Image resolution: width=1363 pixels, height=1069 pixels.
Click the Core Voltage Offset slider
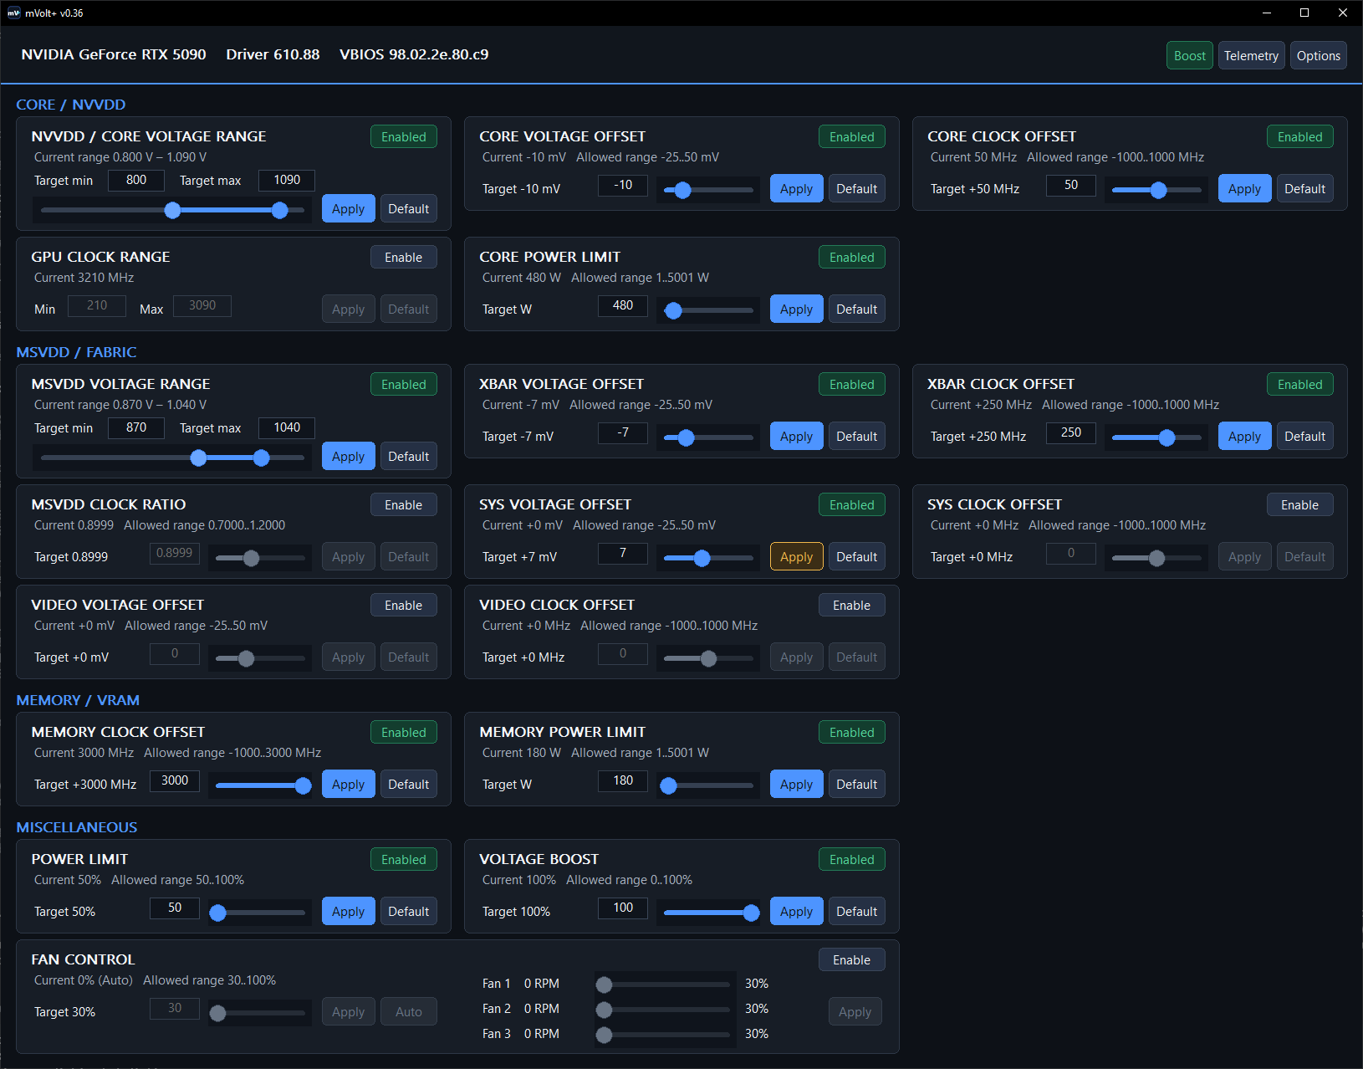[x=708, y=190]
